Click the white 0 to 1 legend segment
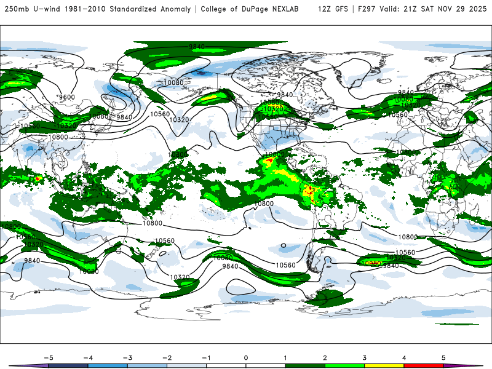Screen dimensions: 492x369 tap(266, 366)
